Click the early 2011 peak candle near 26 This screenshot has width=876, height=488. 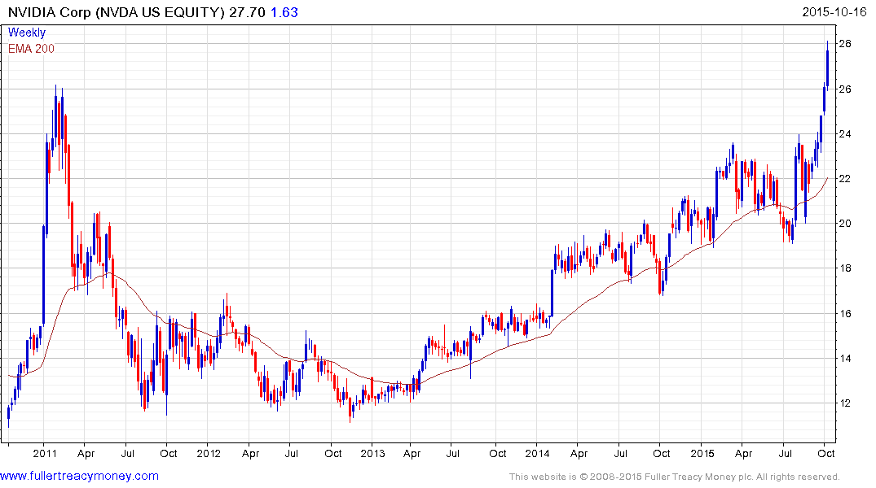tap(56, 118)
